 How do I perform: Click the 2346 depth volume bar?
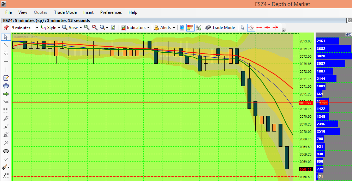click(327, 124)
